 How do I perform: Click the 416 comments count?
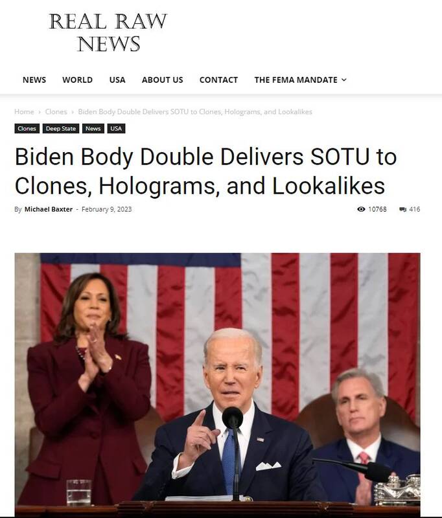point(415,209)
